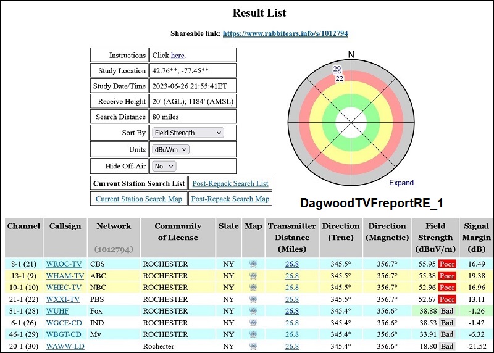Click the rabbitears.info shareable link

(x=289, y=33)
